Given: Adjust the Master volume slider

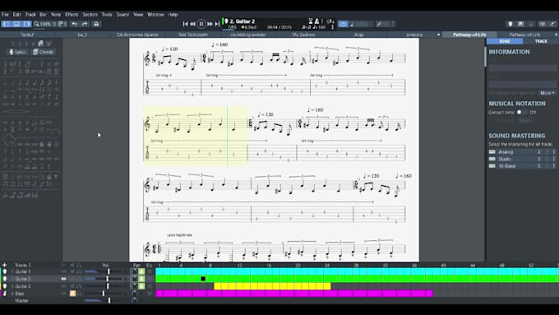Looking at the screenshot, I should coord(109,300).
